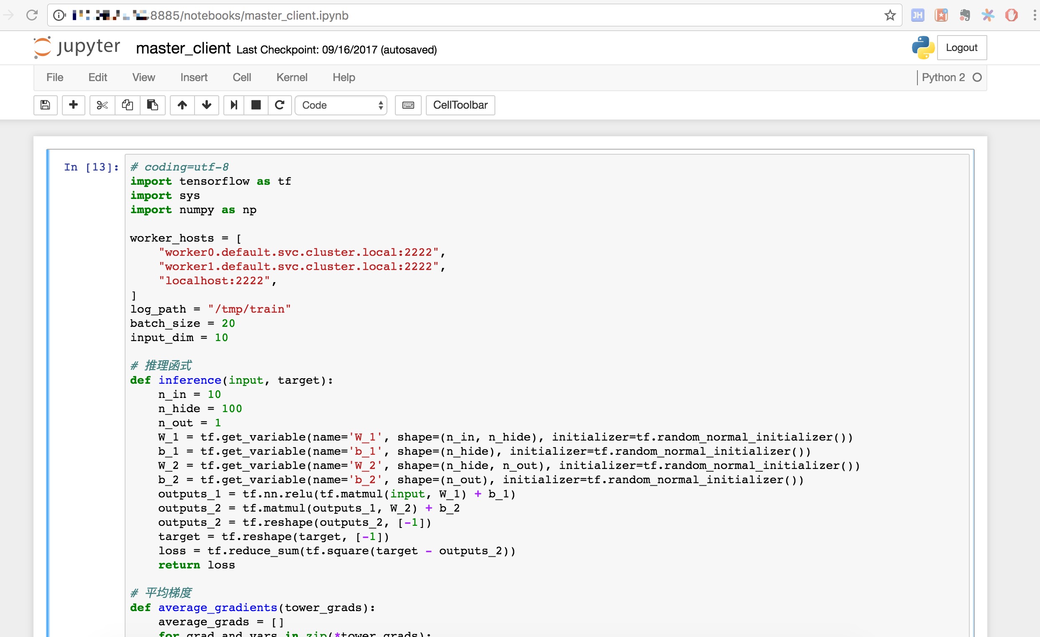Viewport: 1040px width, 637px height.
Task: Expand the CellToolbar dropdown
Action: 461,104
